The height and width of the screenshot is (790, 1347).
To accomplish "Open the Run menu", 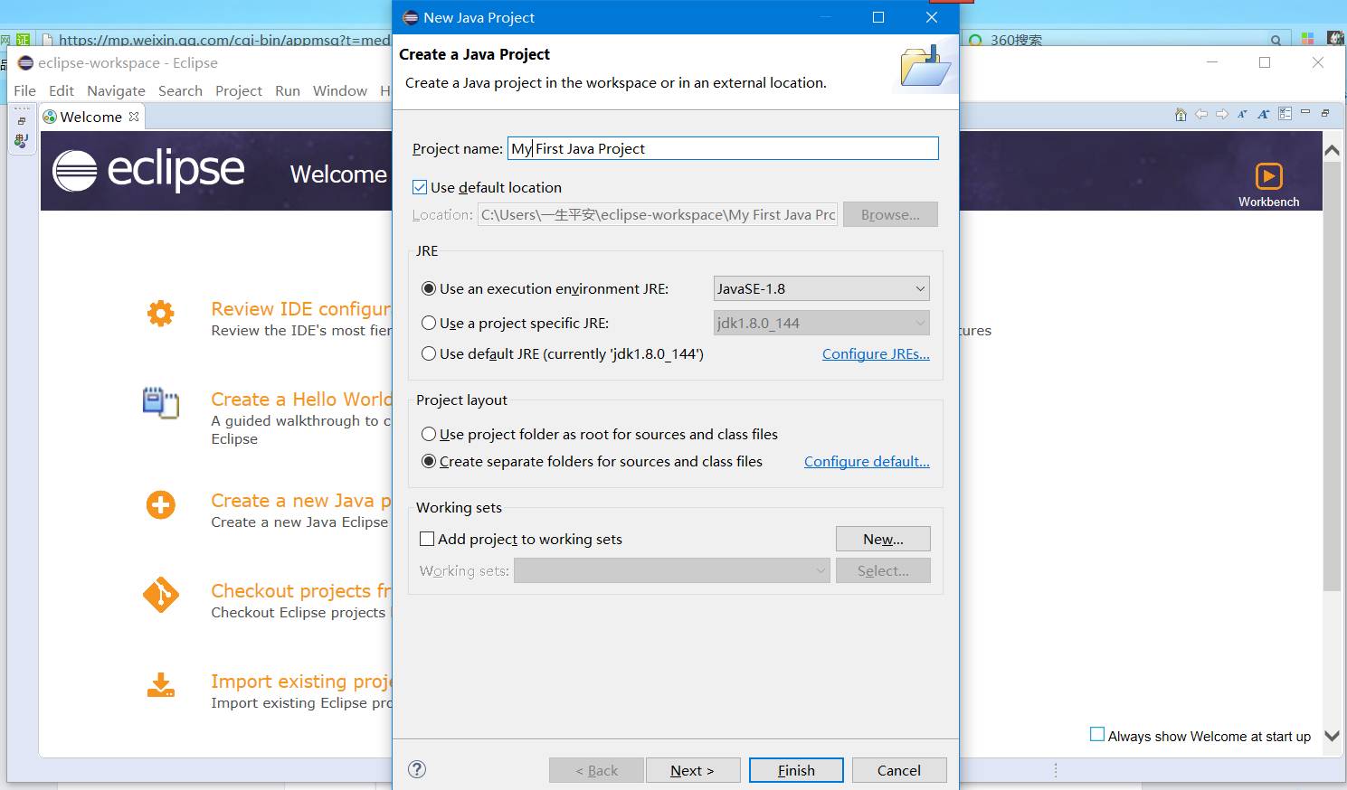I will (288, 90).
